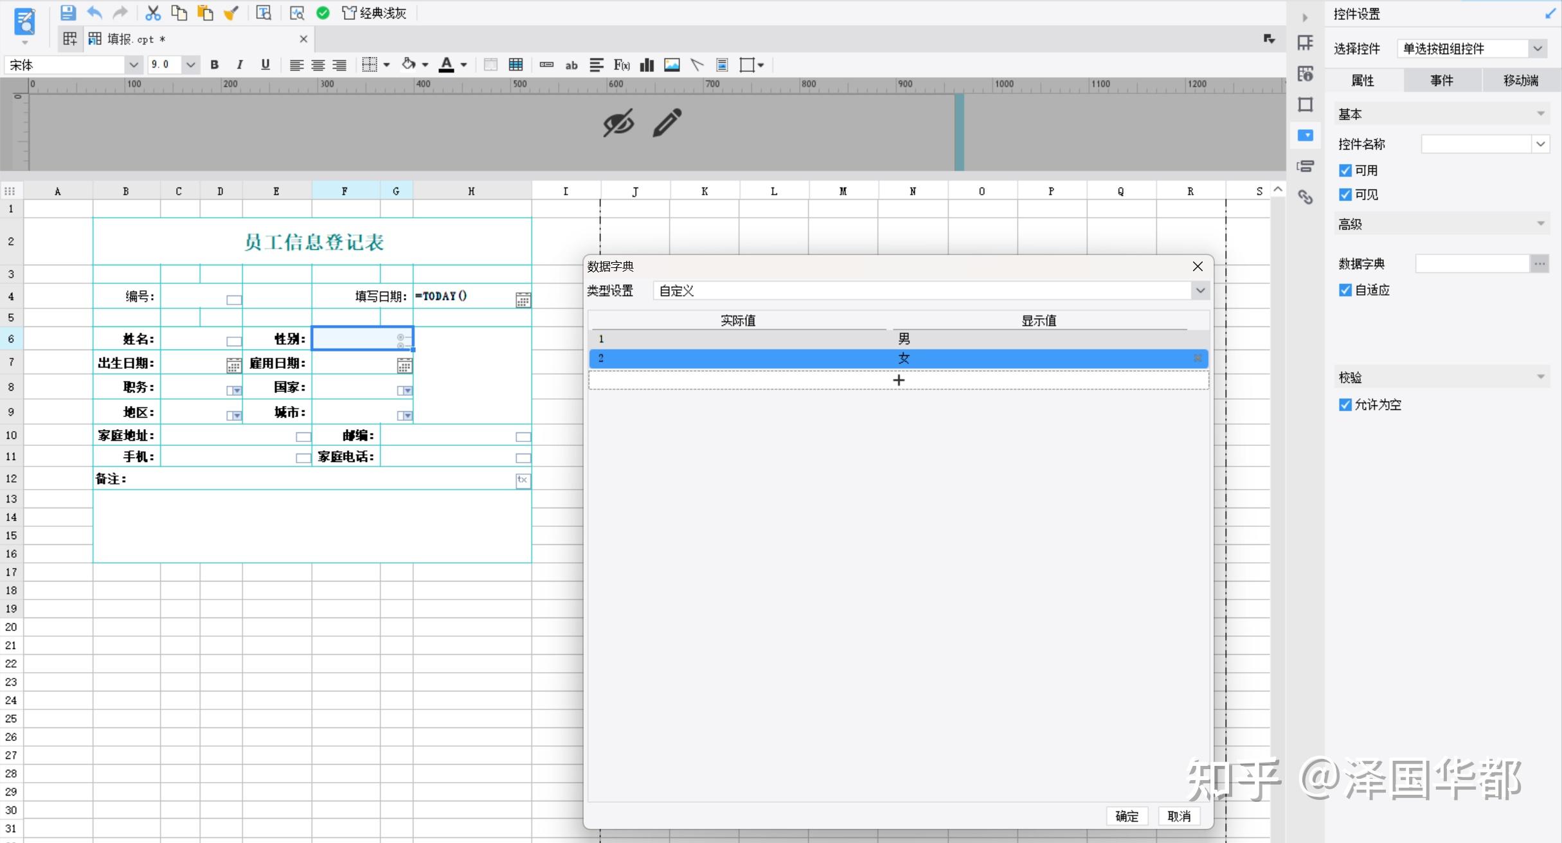Save the template with the floppy disk icon
Viewport: 1562px width, 843px height.
tap(67, 13)
